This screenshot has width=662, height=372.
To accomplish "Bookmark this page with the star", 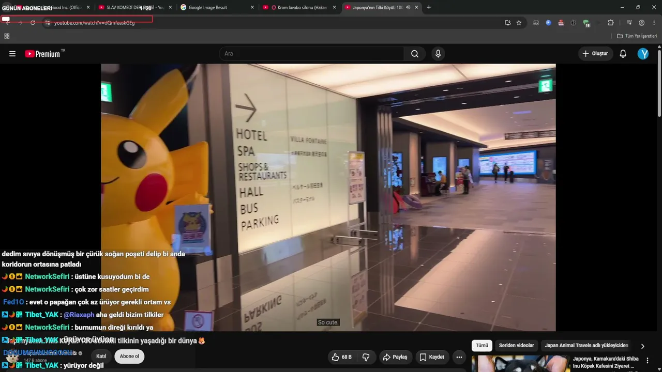I will [519, 23].
